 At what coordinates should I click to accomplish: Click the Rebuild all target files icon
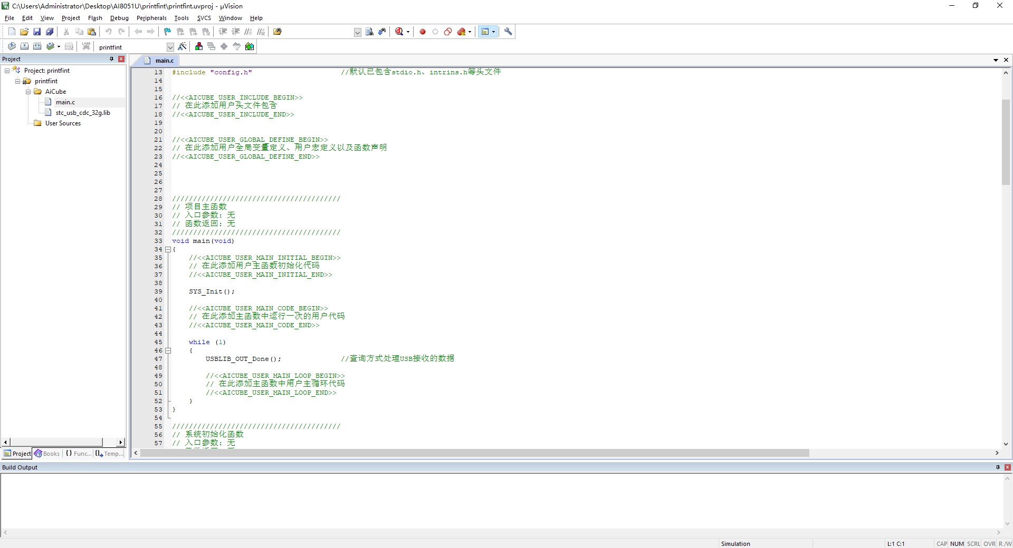(37, 46)
